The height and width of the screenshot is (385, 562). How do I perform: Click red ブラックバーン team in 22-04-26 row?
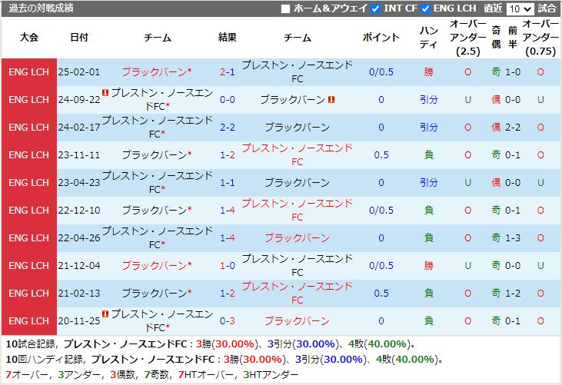(x=297, y=237)
